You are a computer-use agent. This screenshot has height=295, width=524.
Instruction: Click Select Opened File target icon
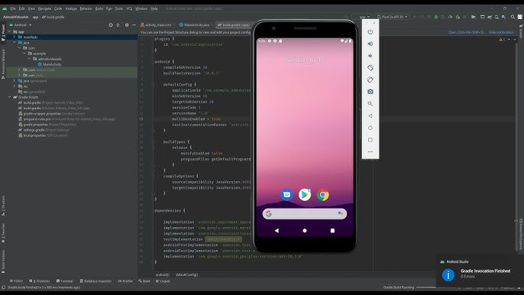tap(111, 25)
